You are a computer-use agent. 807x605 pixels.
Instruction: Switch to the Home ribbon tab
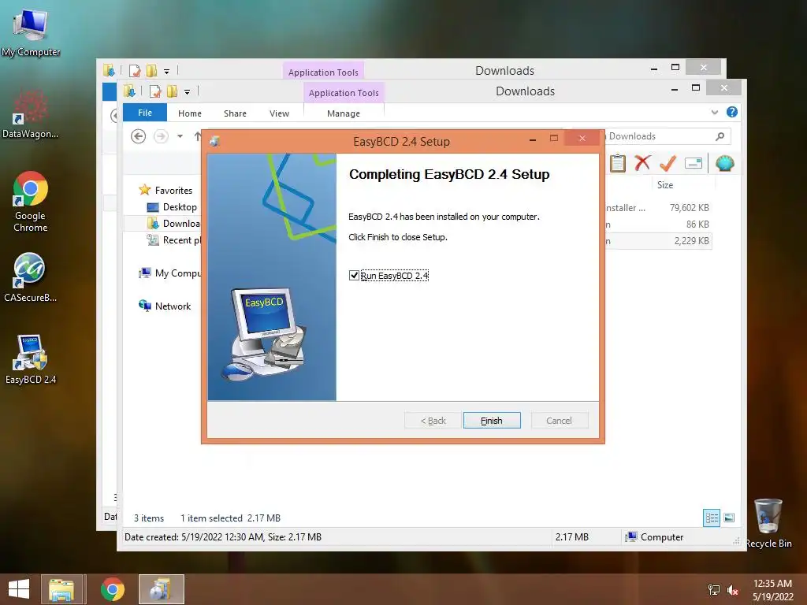coord(189,113)
